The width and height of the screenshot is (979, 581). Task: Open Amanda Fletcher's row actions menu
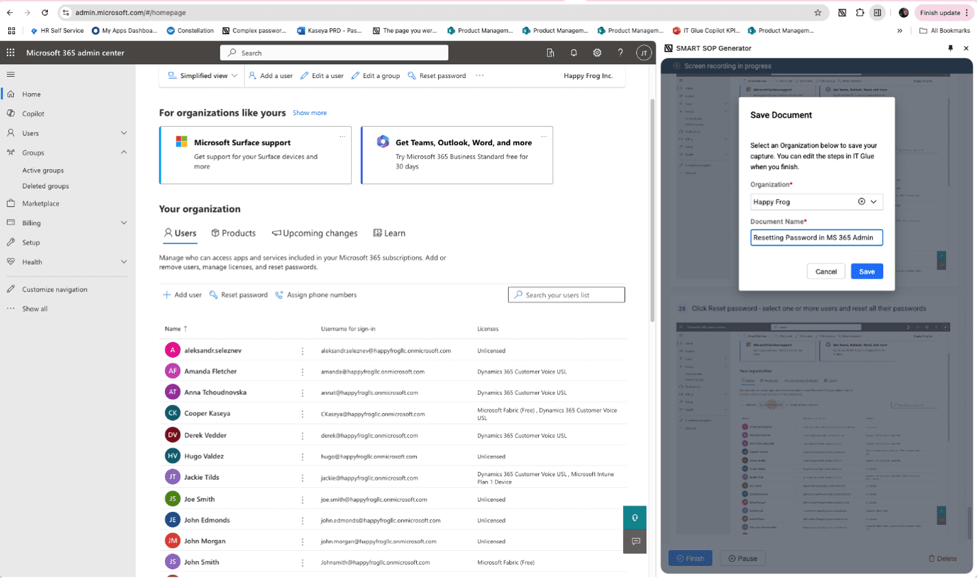[303, 371]
